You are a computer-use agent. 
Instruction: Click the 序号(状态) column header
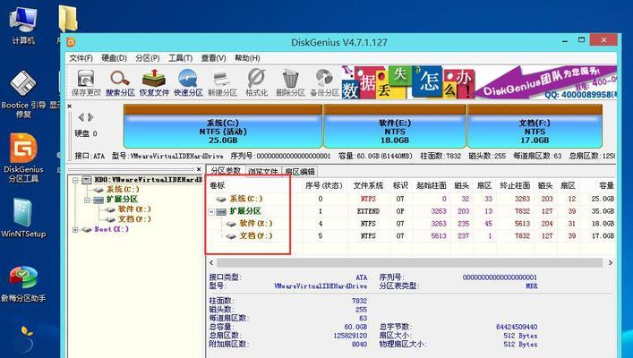click(324, 185)
